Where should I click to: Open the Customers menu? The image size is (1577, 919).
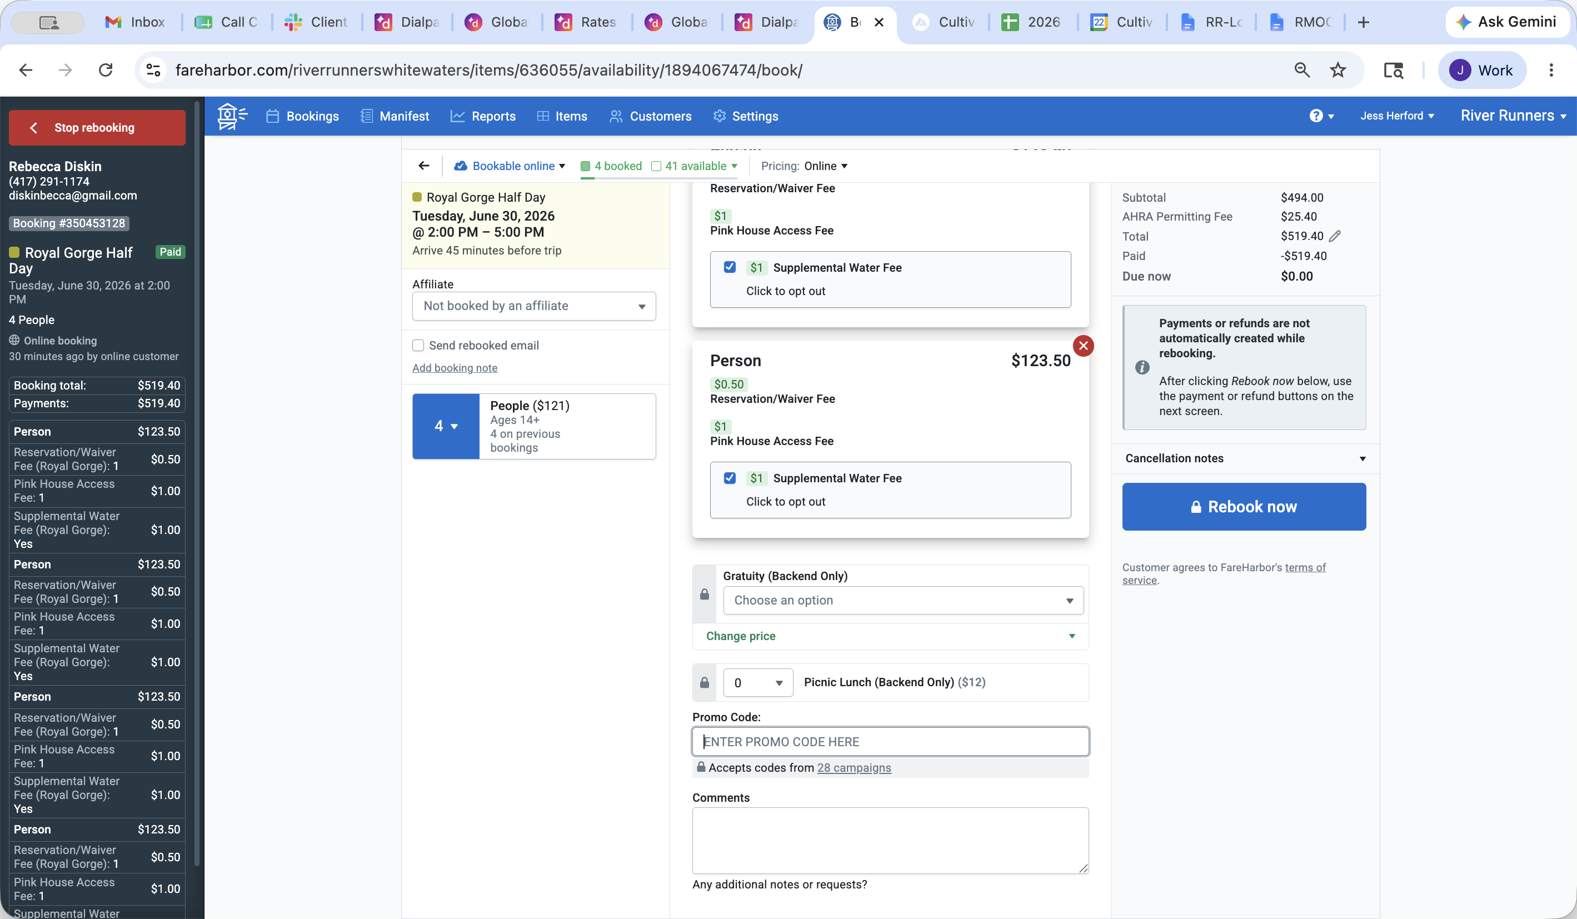pyautogui.click(x=651, y=116)
